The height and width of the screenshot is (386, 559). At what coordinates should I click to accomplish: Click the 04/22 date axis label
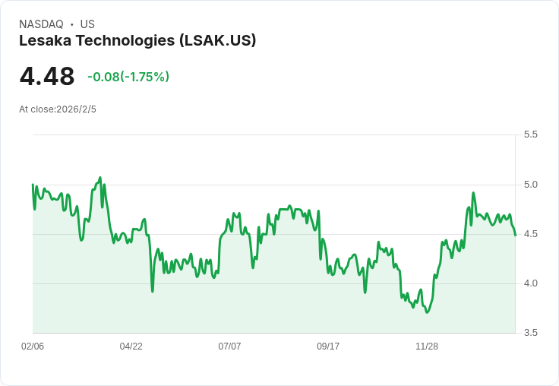pyautogui.click(x=131, y=346)
